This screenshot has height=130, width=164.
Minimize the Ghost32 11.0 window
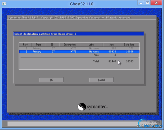141,3
